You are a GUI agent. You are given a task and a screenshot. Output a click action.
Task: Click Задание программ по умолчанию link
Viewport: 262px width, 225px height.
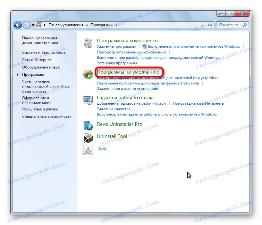point(128,89)
